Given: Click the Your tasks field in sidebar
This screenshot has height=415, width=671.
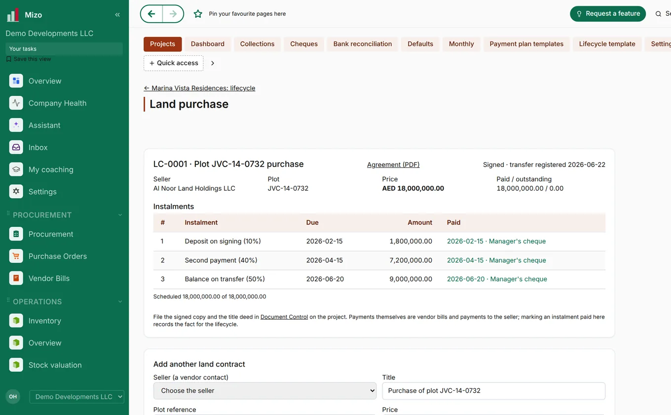Looking at the screenshot, I should (64, 48).
